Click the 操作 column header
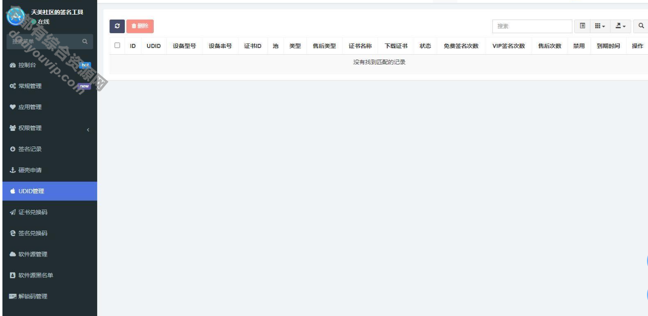This screenshot has width=648, height=316. coord(637,46)
